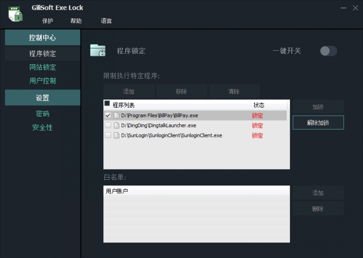Open the 帮助 menu
The image size is (363, 258).
tap(76, 21)
